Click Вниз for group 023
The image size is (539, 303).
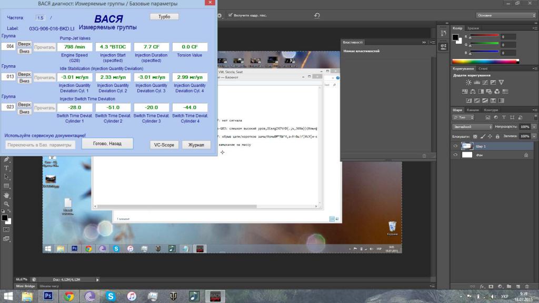(24, 112)
